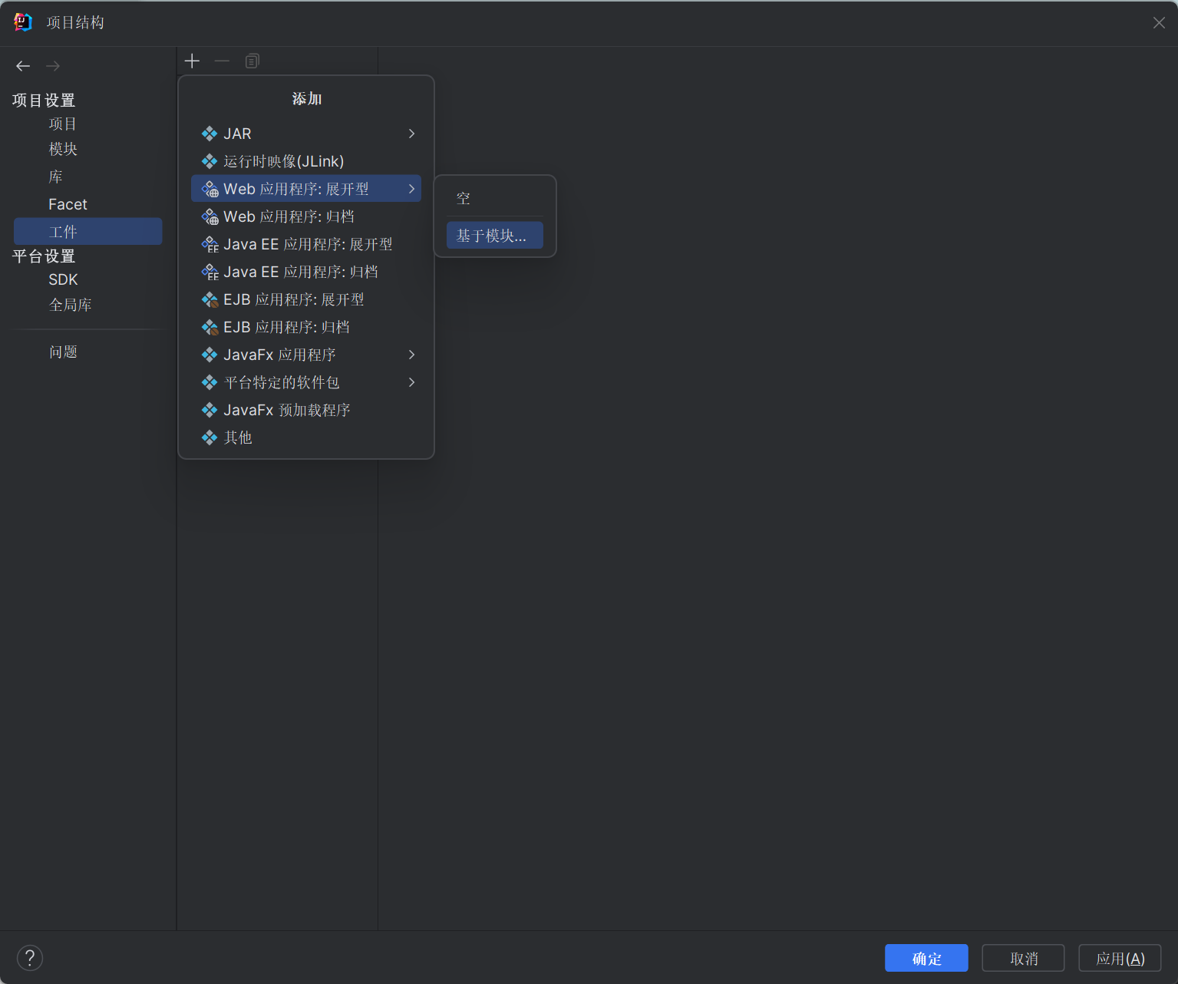Close the 项目结构 dialog
This screenshot has width=1178, height=984.
tap(1159, 23)
